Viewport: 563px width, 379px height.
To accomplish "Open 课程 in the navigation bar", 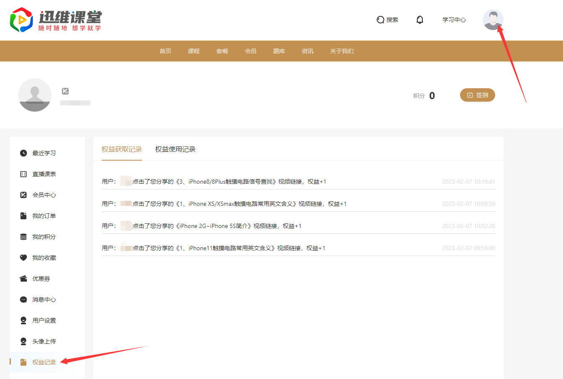I will click(194, 51).
